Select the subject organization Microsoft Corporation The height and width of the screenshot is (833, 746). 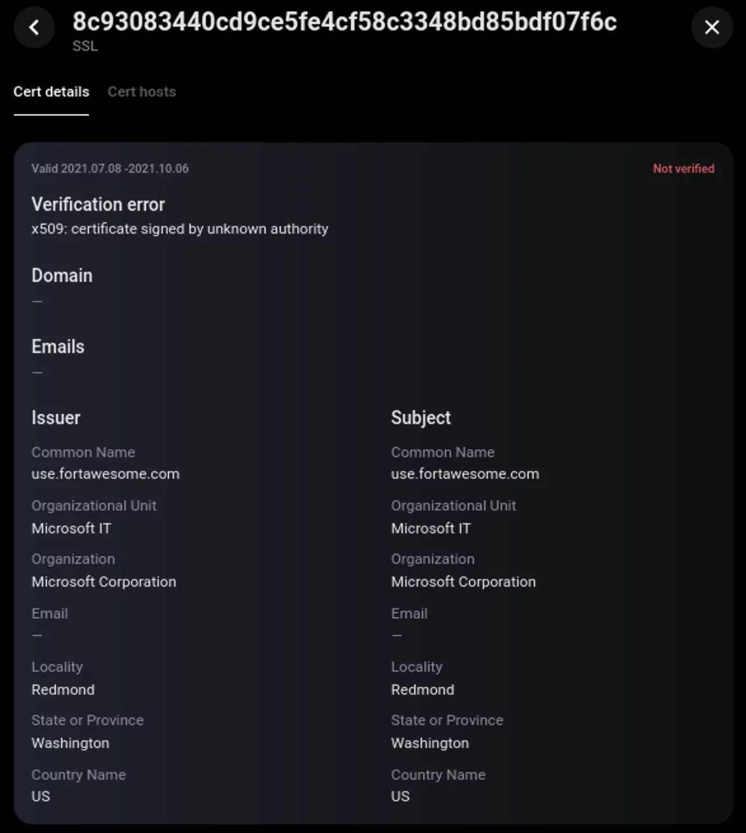pyautogui.click(x=463, y=582)
